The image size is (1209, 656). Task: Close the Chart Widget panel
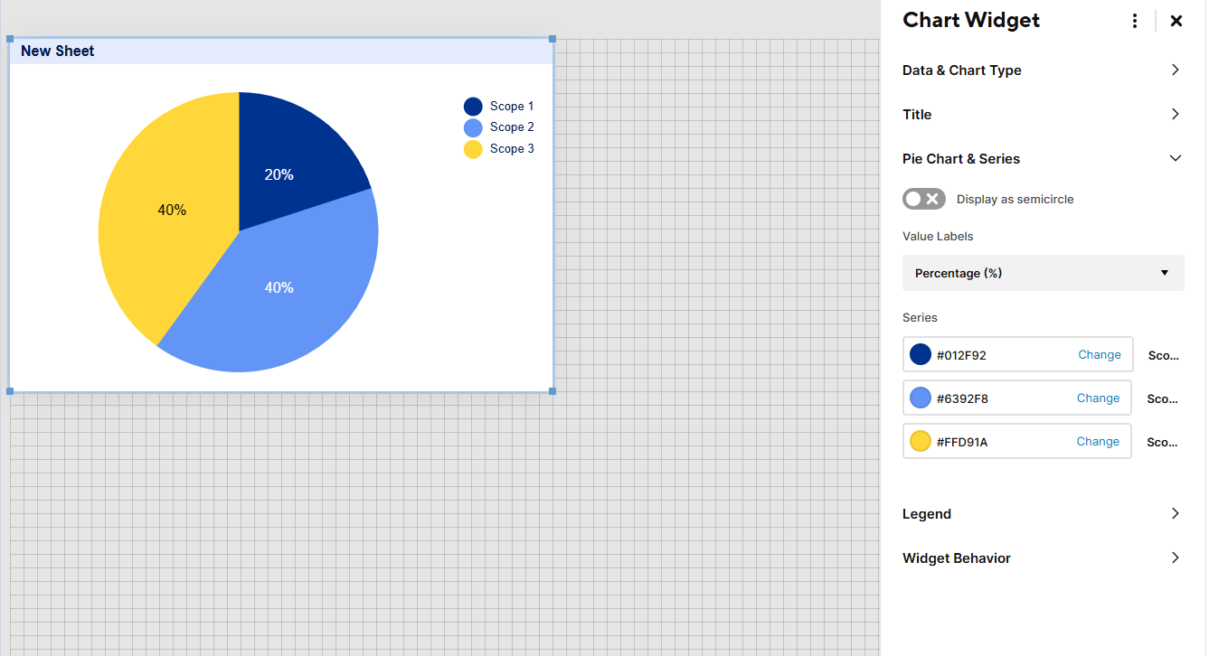(1176, 21)
